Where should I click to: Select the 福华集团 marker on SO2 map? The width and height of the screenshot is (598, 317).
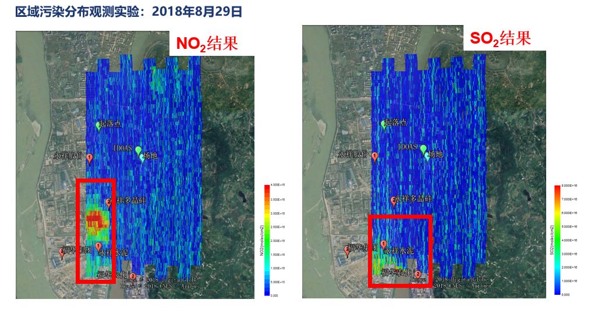tap(348, 250)
